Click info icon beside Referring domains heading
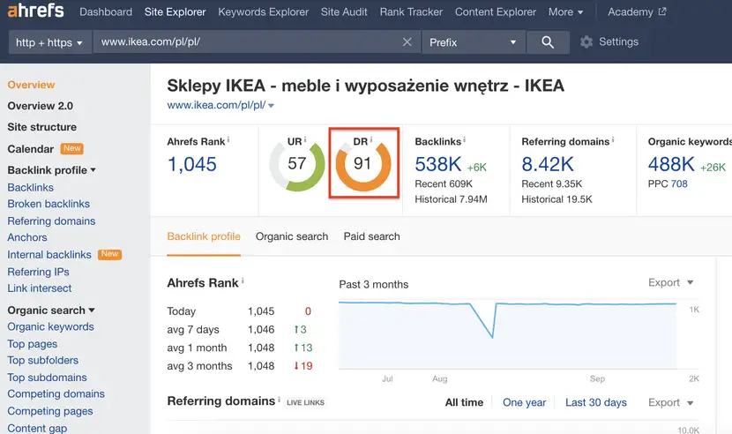The width and height of the screenshot is (732, 434). point(280,400)
